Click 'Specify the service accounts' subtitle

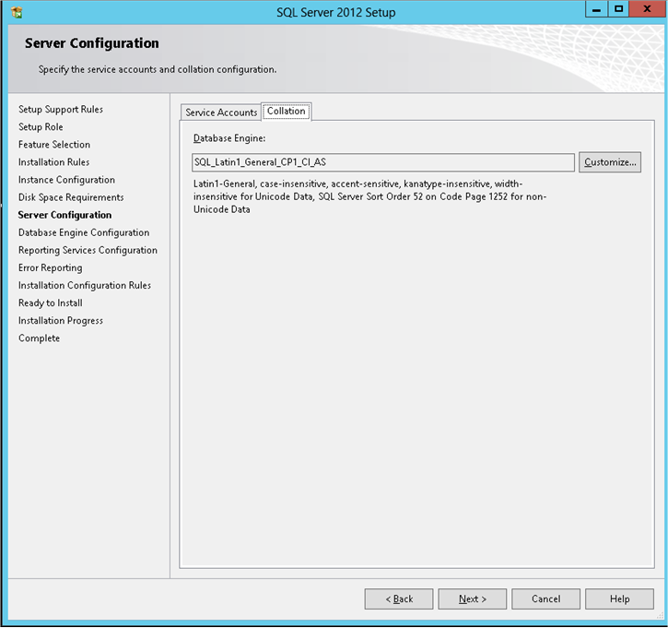[158, 69]
